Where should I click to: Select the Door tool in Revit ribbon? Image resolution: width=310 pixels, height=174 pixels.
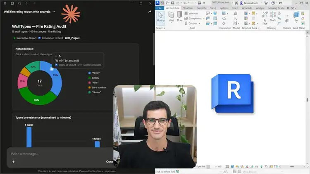(x=180, y=16)
